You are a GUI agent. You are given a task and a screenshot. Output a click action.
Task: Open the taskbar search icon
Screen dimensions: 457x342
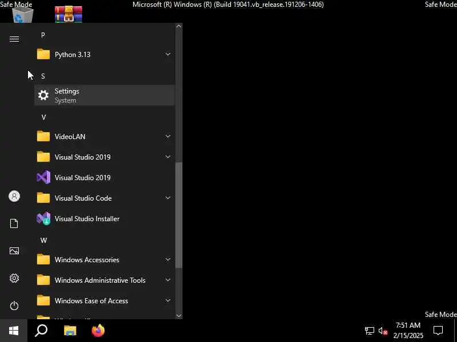41,331
